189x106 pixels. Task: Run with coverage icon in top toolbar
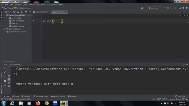pos(172,8)
